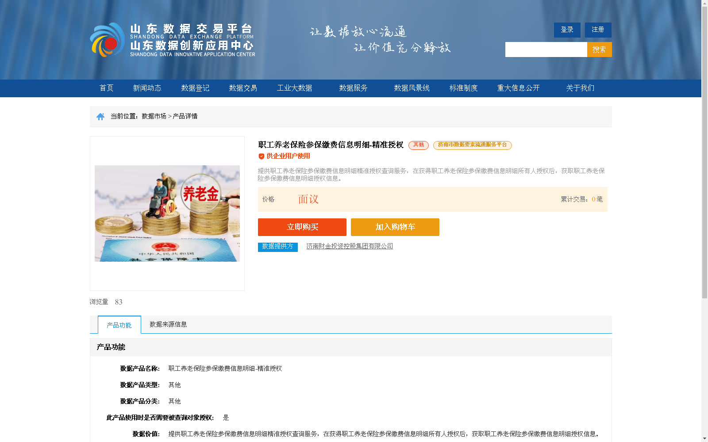Click the home icon in breadcrumb
708x442 pixels.
click(100, 116)
